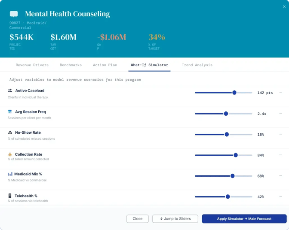The height and width of the screenshot is (230, 289).
Task: Collapse the No-Show Rate row dash
Action: 280,134
